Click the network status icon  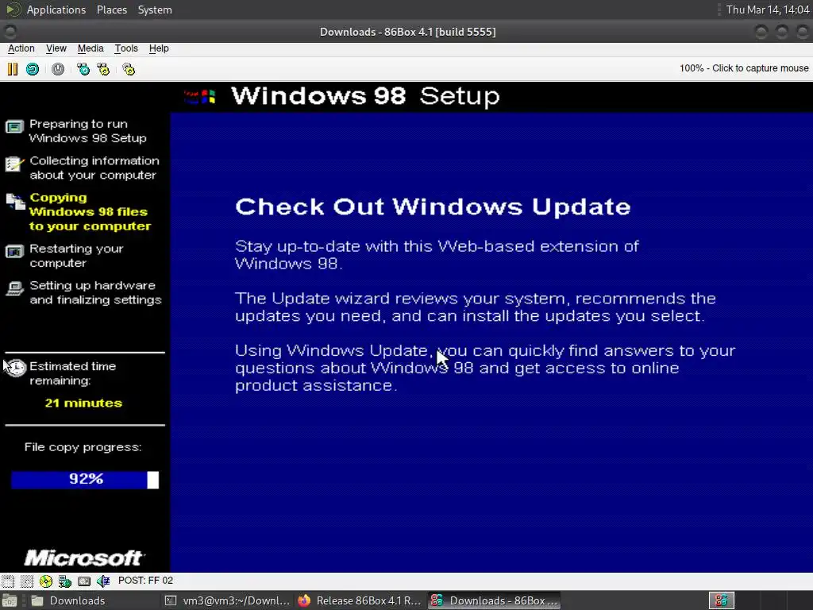click(65, 581)
